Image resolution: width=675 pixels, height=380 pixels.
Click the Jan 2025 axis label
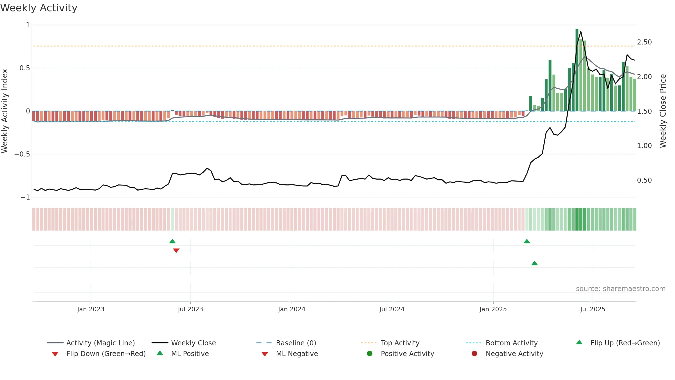[493, 309]
